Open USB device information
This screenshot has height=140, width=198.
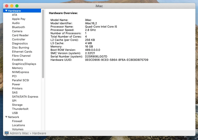pos(15,113)
